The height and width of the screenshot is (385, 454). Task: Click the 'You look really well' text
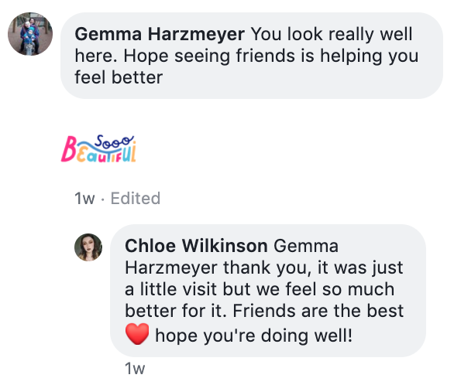(x=332, y=34)
